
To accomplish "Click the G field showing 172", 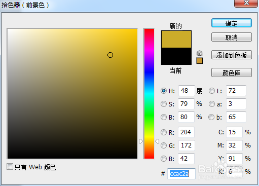I will 187,145.
